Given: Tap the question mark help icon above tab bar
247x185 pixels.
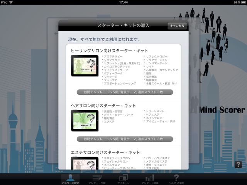Looking at the screenshot, I should coord(238,165).
